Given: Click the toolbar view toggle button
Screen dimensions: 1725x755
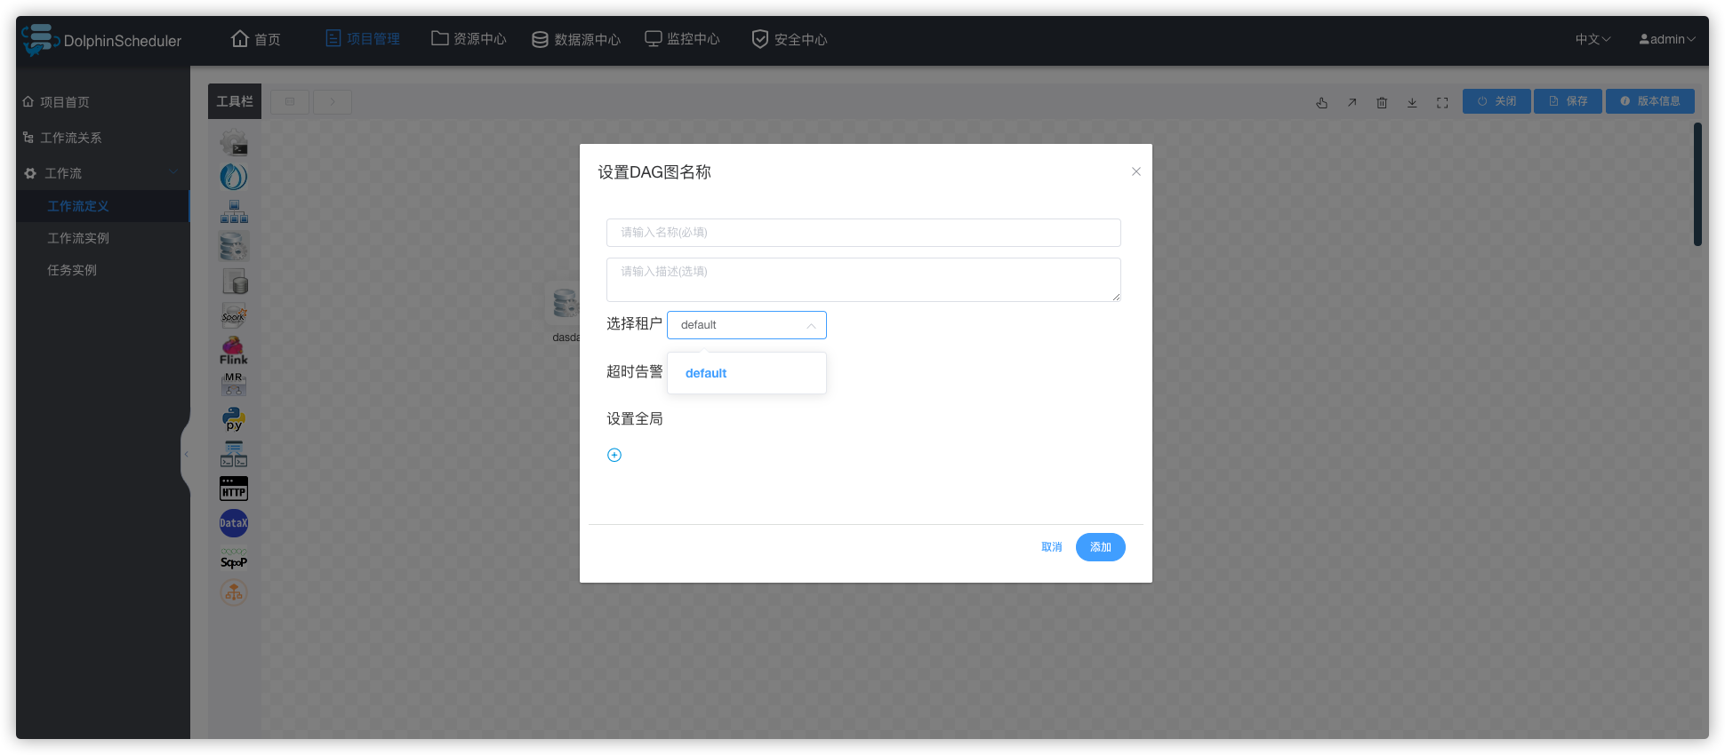Looking at the screenshot, I should pyautogui.click(x=290, y=101).
